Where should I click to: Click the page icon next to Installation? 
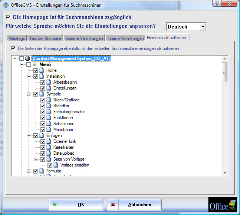pos(42,76)
